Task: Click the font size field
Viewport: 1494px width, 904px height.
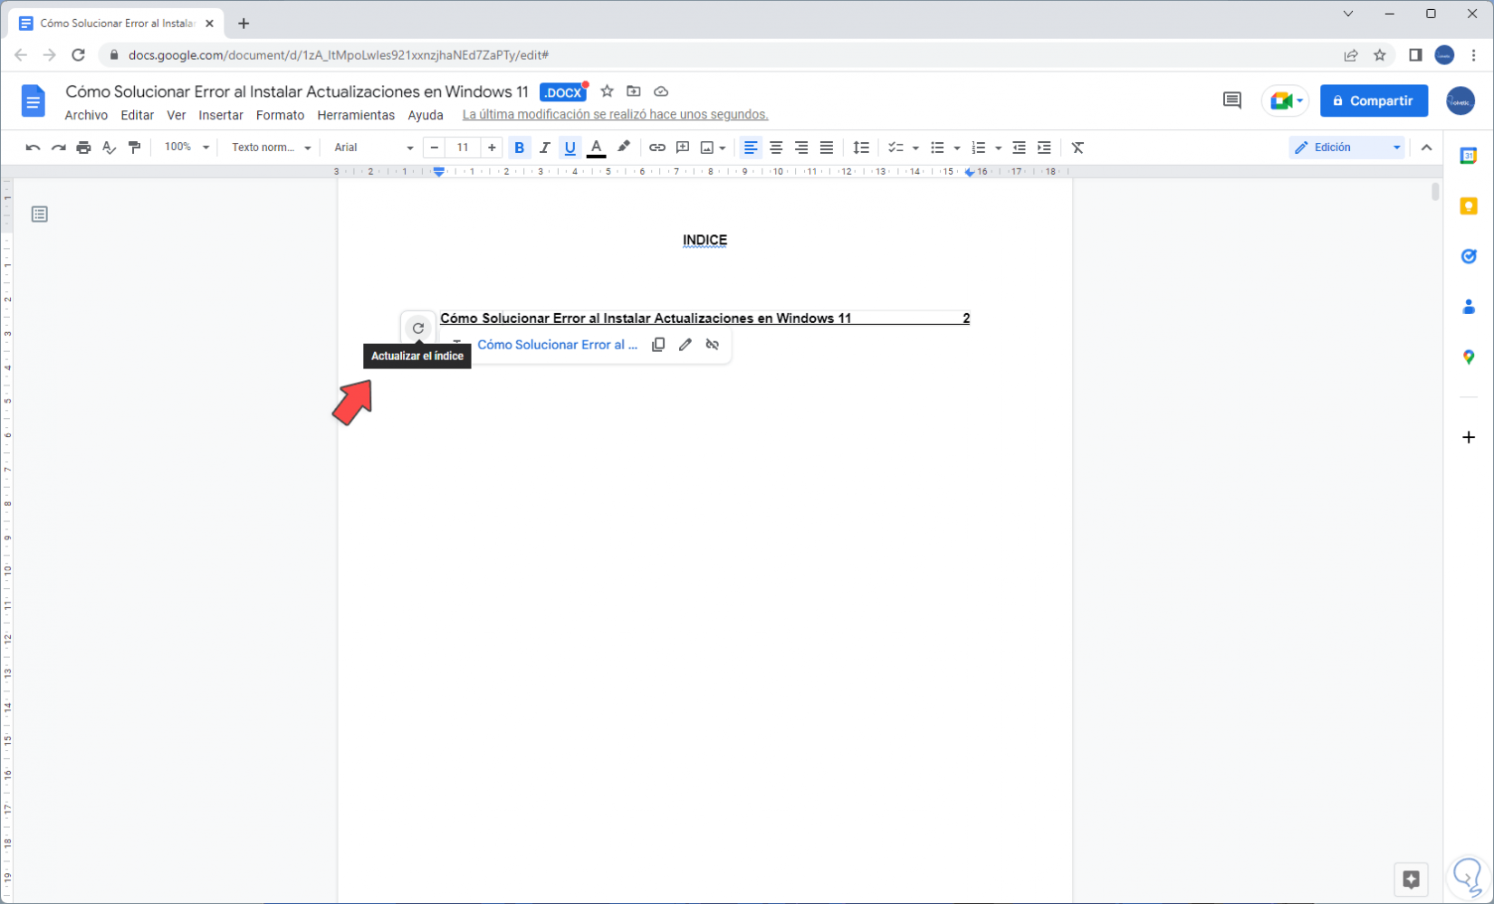Action: (x=463, y=147)
